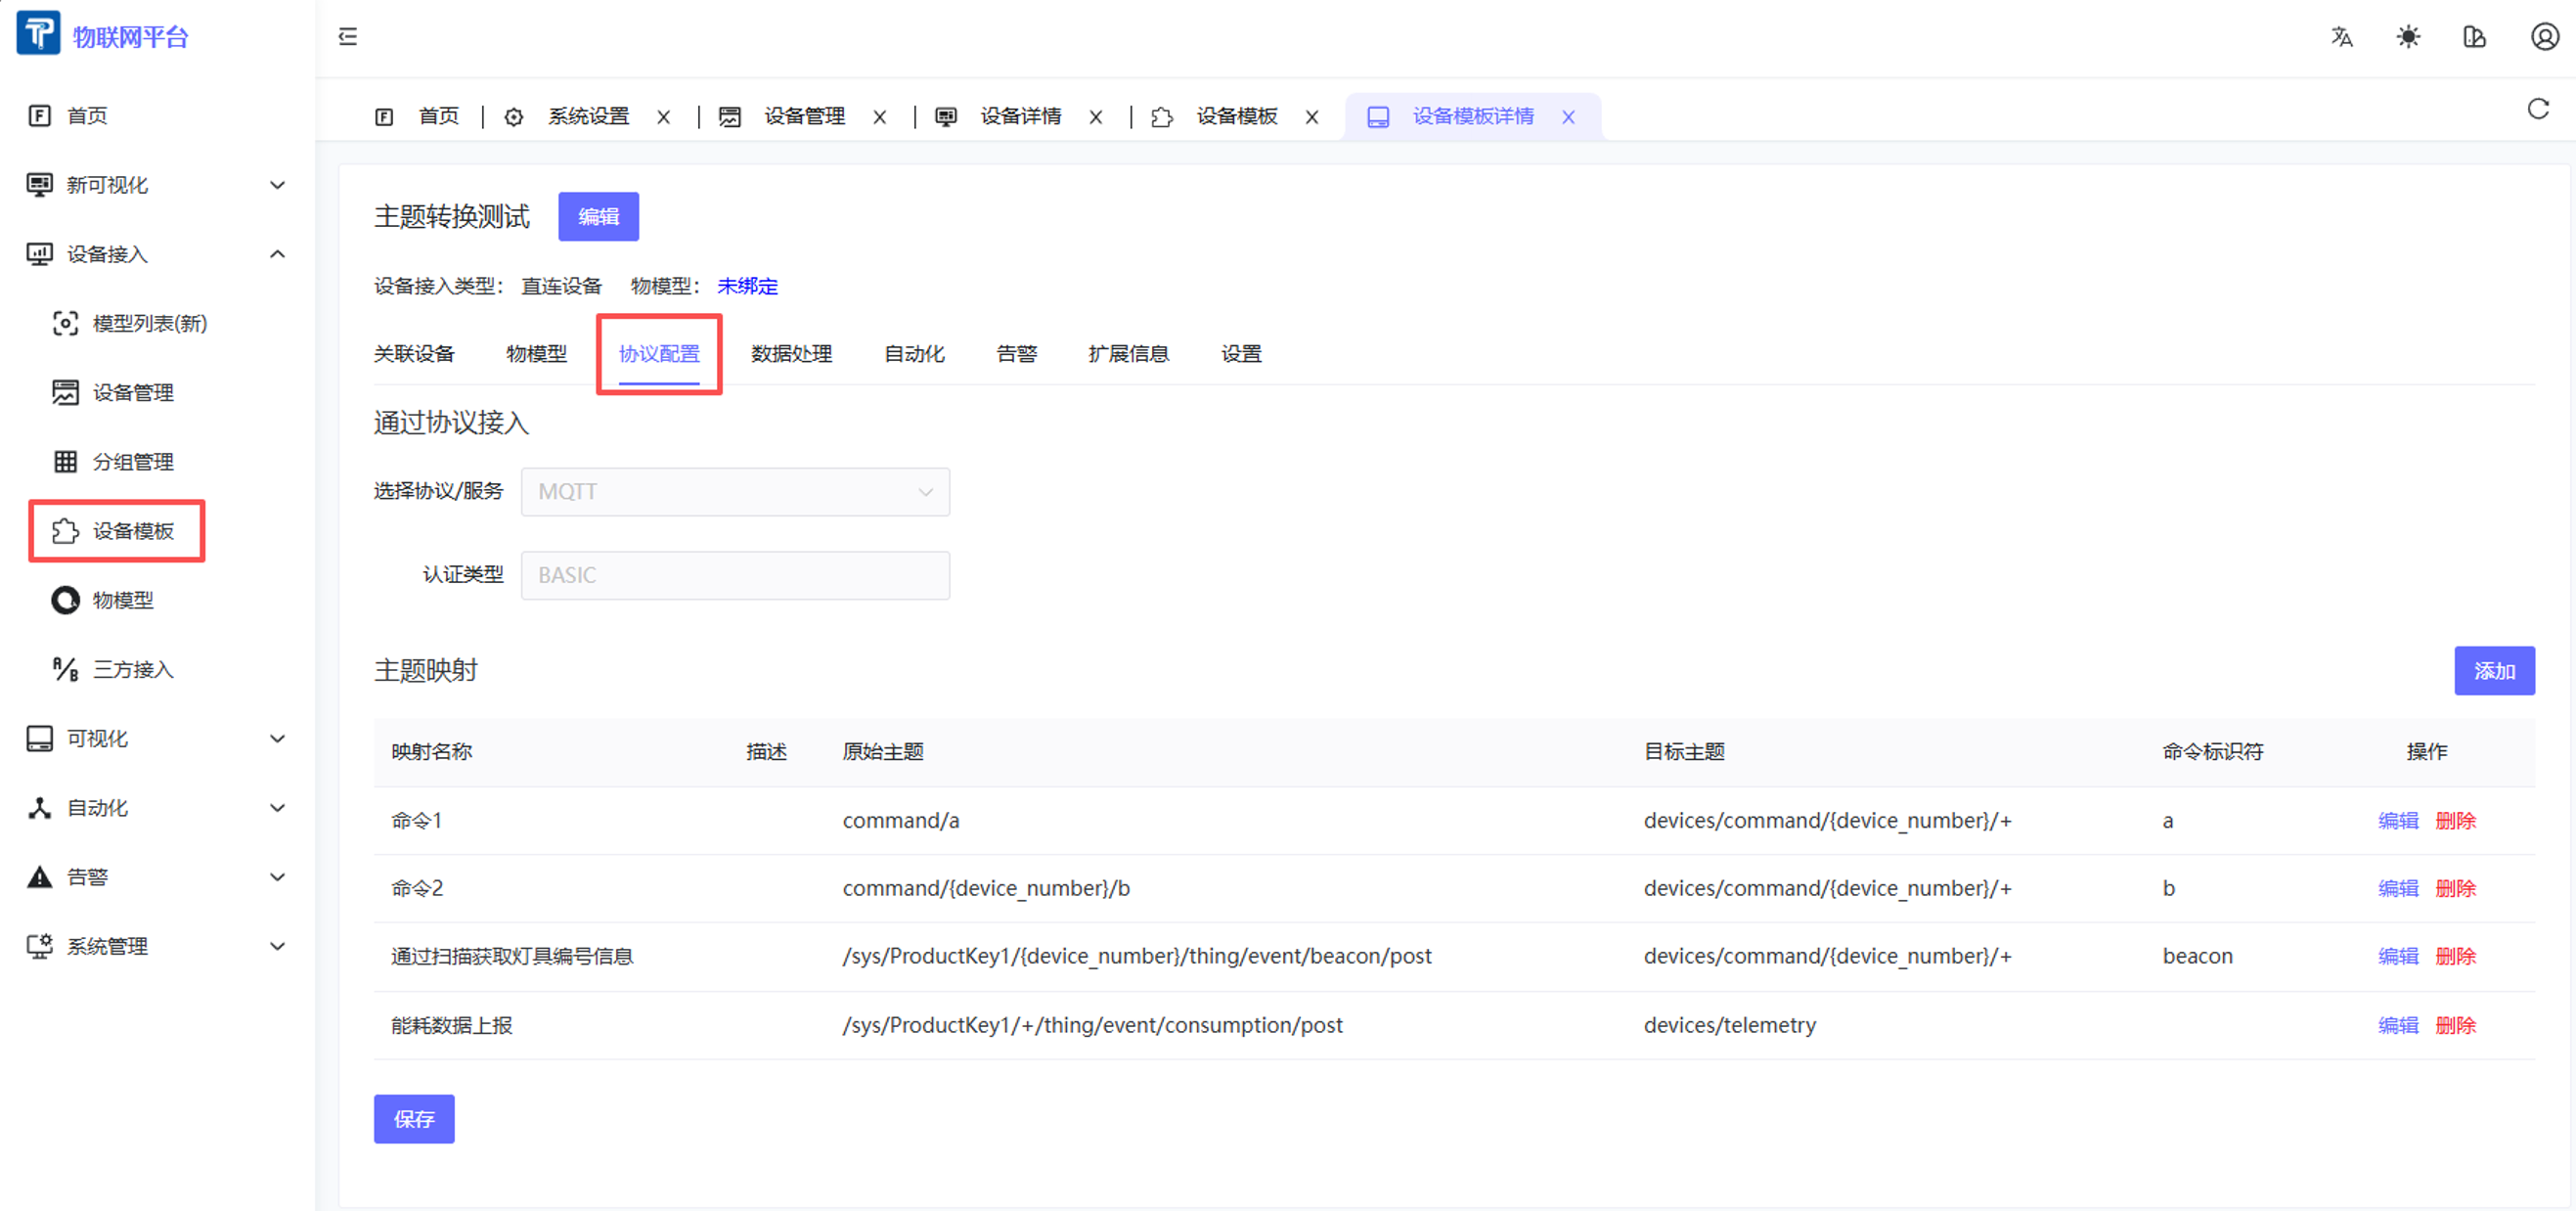Open the theme layout settings icon
The image size is (2576, 1211).
pos(2474,37)
